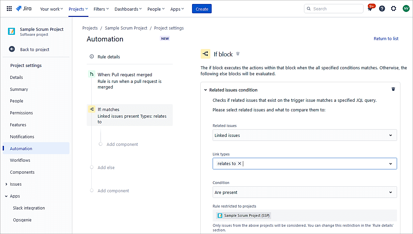
Task: Open the Condition 'Are present' dropdown
Action: coord(304,192)
